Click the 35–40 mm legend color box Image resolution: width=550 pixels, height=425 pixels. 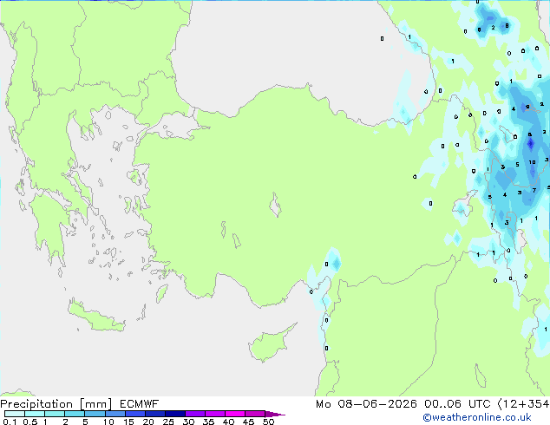click(214, 414)
